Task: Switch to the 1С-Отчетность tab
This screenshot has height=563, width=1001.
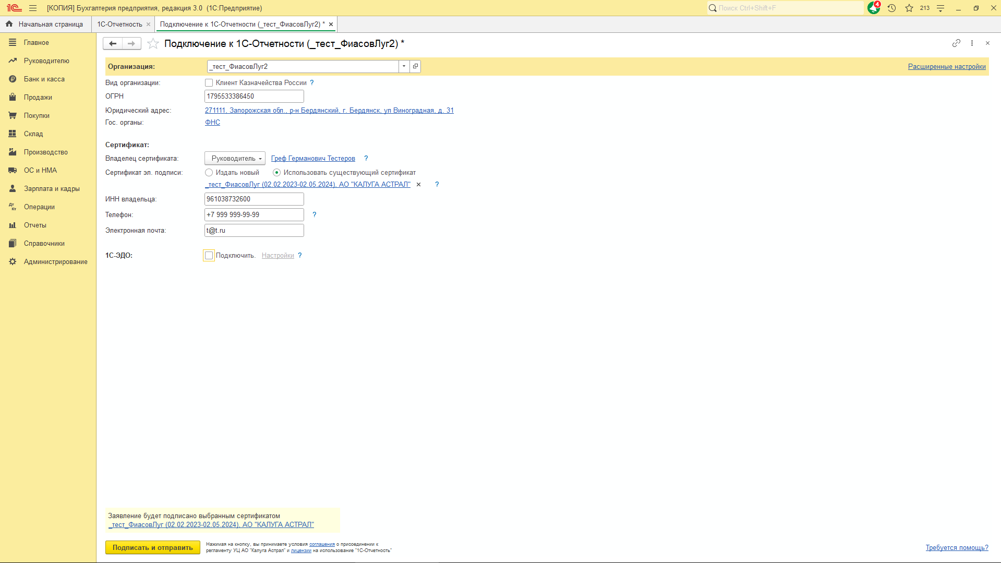Action: click(119, 24)
